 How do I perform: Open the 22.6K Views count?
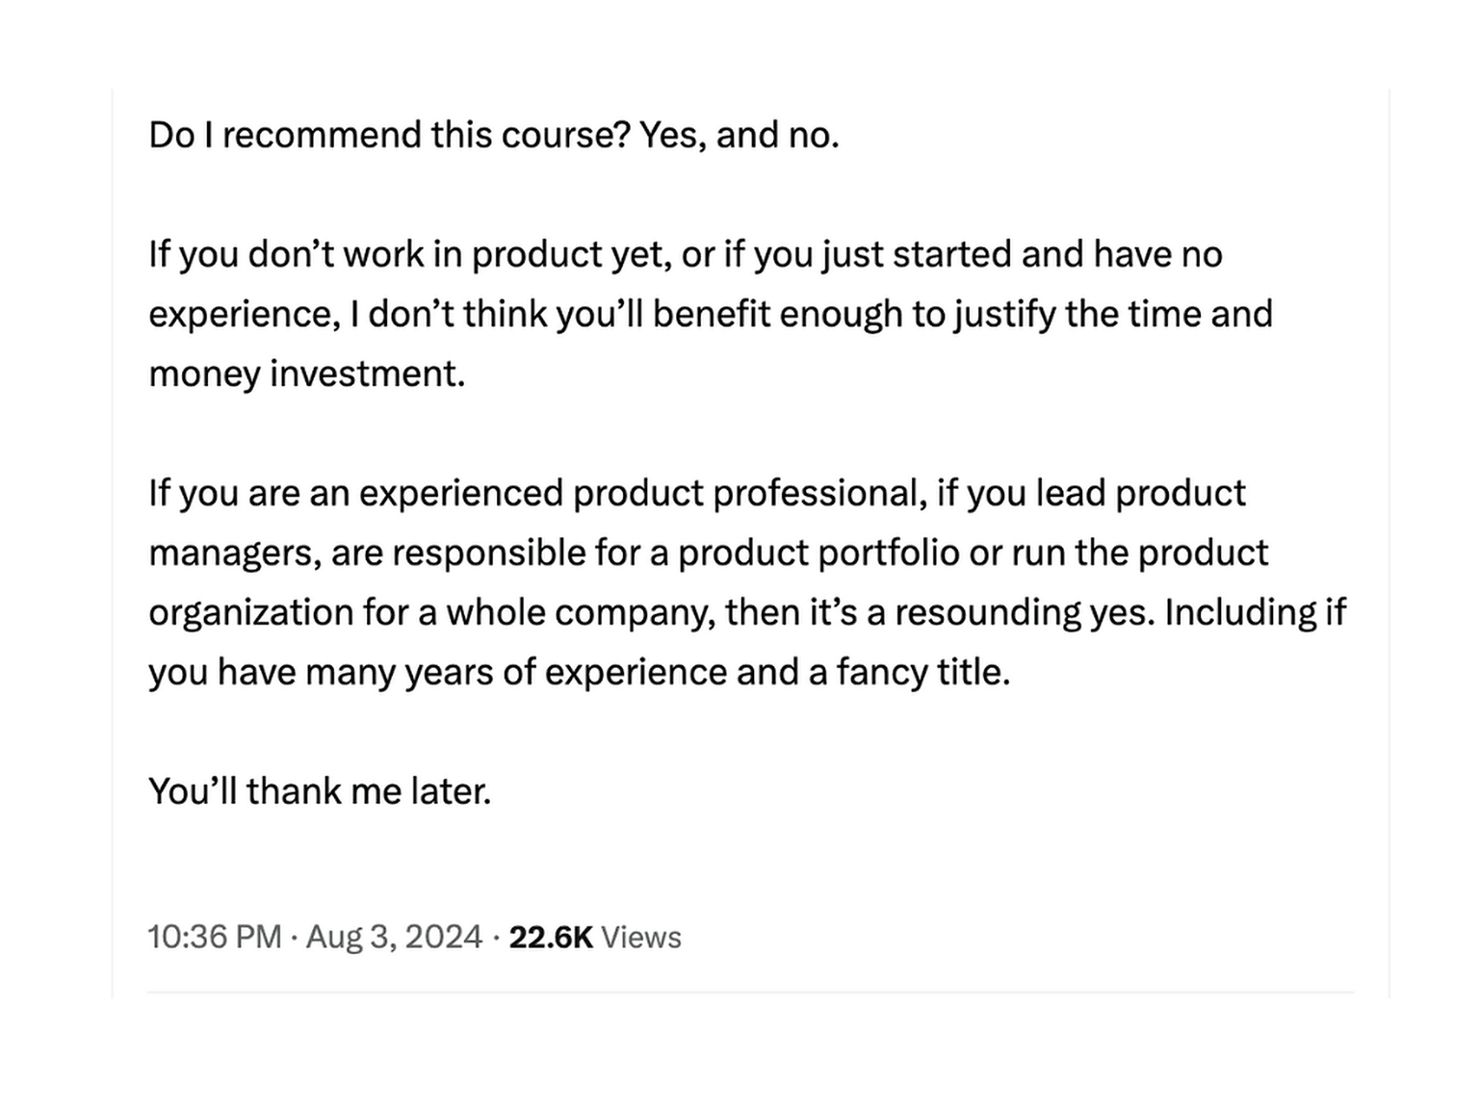tap(594, 937)
